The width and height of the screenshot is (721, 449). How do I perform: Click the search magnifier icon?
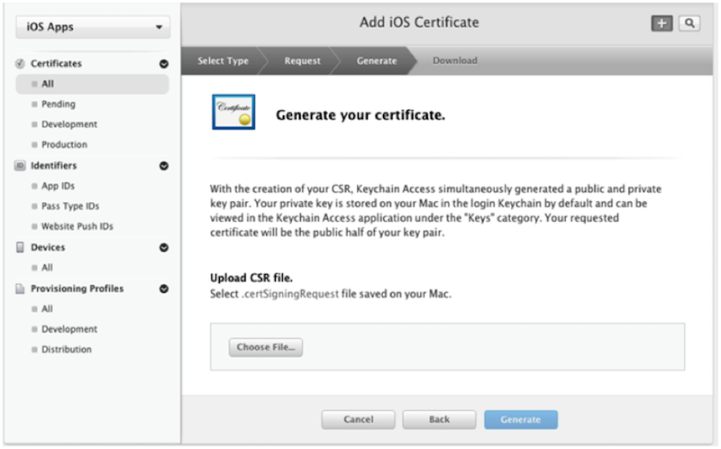pyautogui.click(x=689, y=24)
